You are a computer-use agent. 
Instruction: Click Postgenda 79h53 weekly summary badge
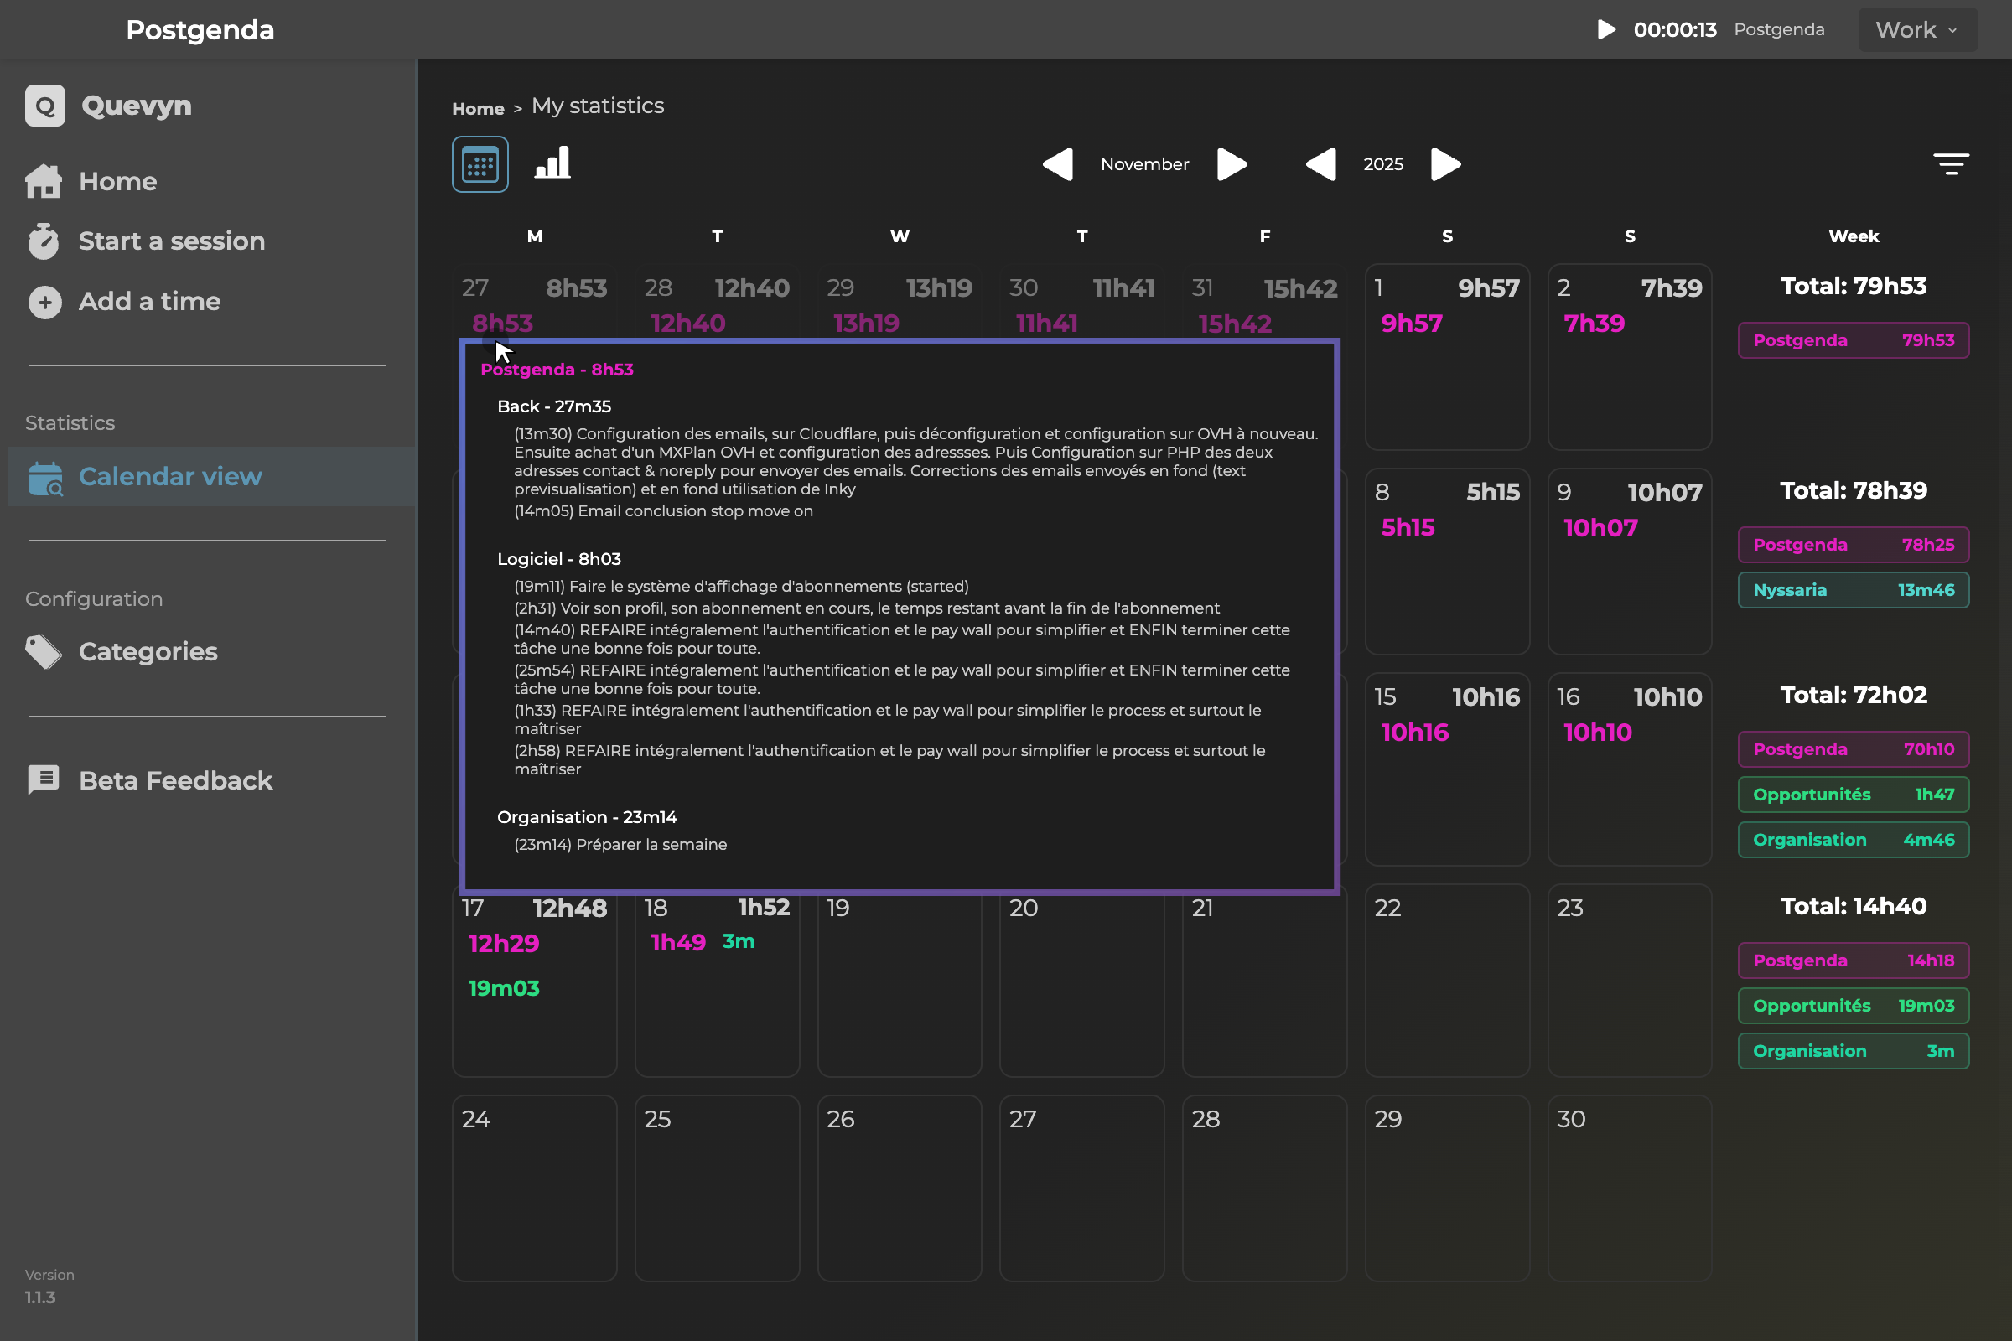click(x=1853, y=340)
